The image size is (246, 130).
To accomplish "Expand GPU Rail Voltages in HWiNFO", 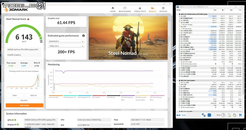I will 179,25.
